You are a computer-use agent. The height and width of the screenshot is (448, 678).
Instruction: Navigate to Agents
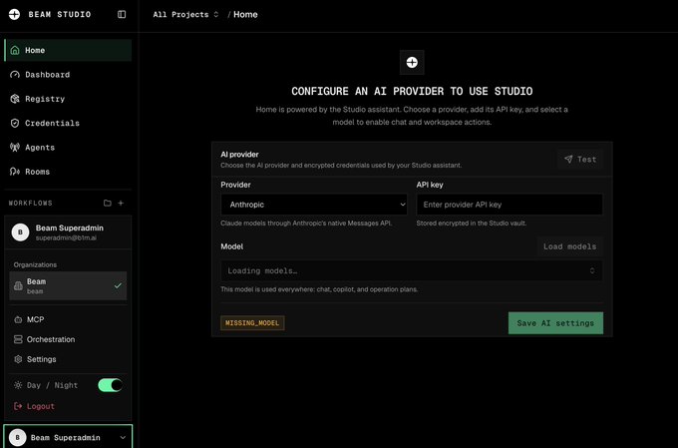tap(68, 147)
